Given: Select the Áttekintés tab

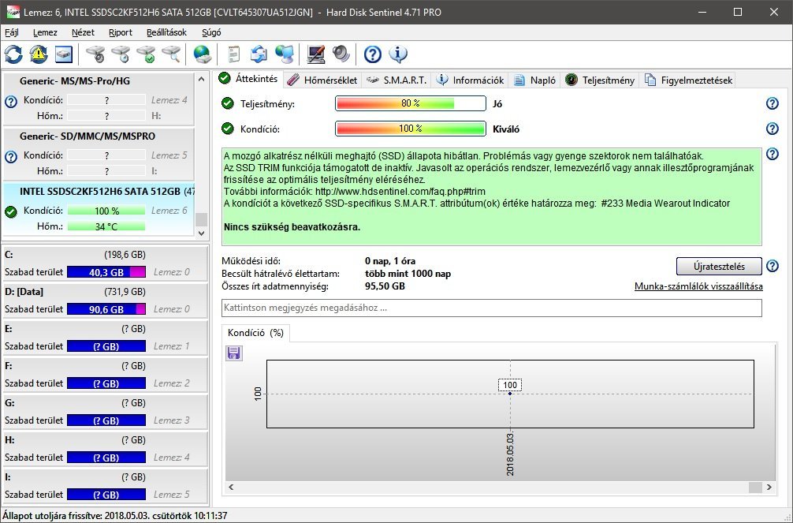Looking at the screenshot, I should pos(249,79).
